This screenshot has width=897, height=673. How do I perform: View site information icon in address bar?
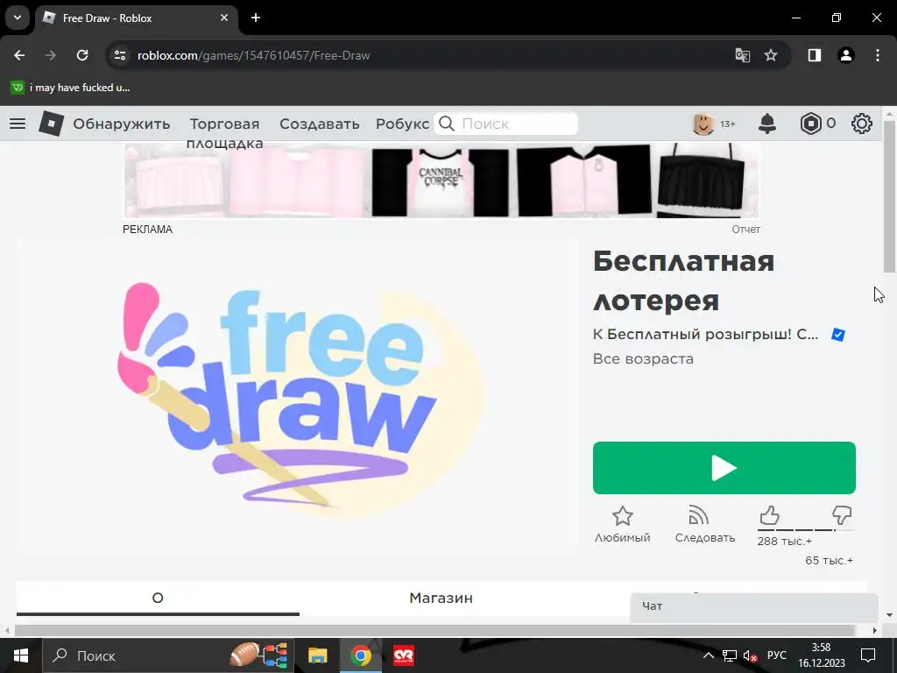[119, 55]
